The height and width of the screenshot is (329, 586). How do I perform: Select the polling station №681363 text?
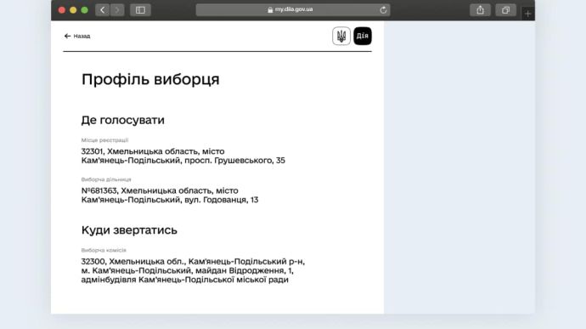click(x=170, y=195)
